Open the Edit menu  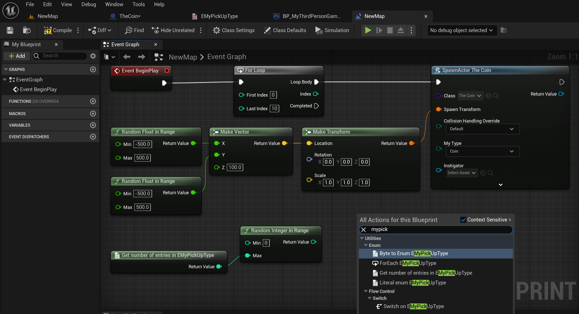(x=47, y=4)
